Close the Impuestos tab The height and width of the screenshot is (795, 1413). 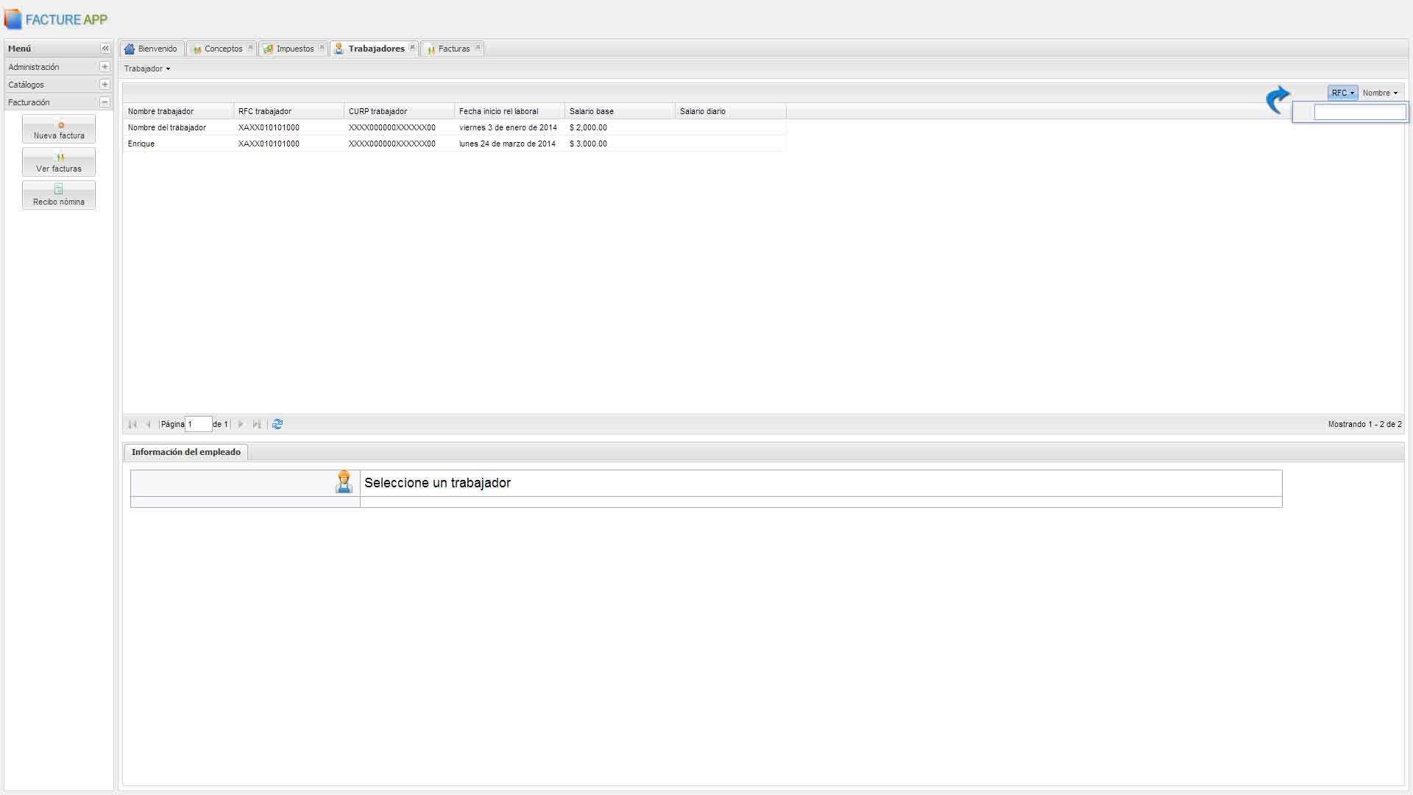tap(322, 48)
